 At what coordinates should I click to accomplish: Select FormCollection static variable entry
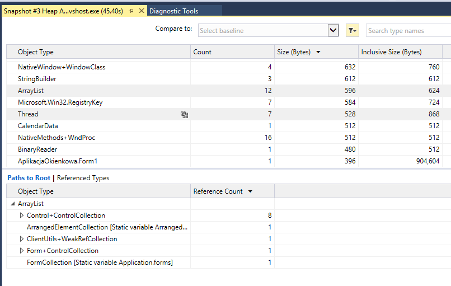coord(100,262)
